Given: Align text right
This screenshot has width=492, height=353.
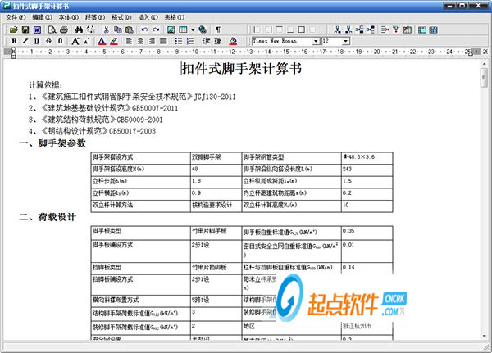Looking at the screenshot, I should (x=152, y=41).
